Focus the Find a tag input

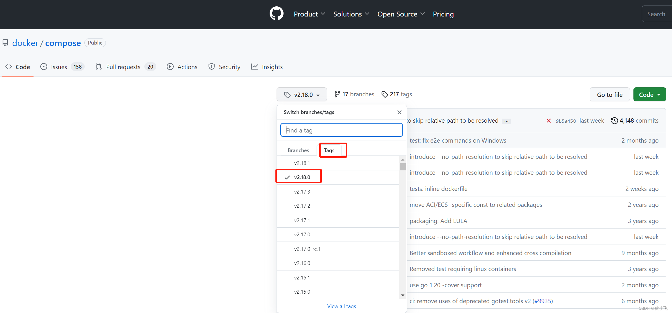[342, 130]
